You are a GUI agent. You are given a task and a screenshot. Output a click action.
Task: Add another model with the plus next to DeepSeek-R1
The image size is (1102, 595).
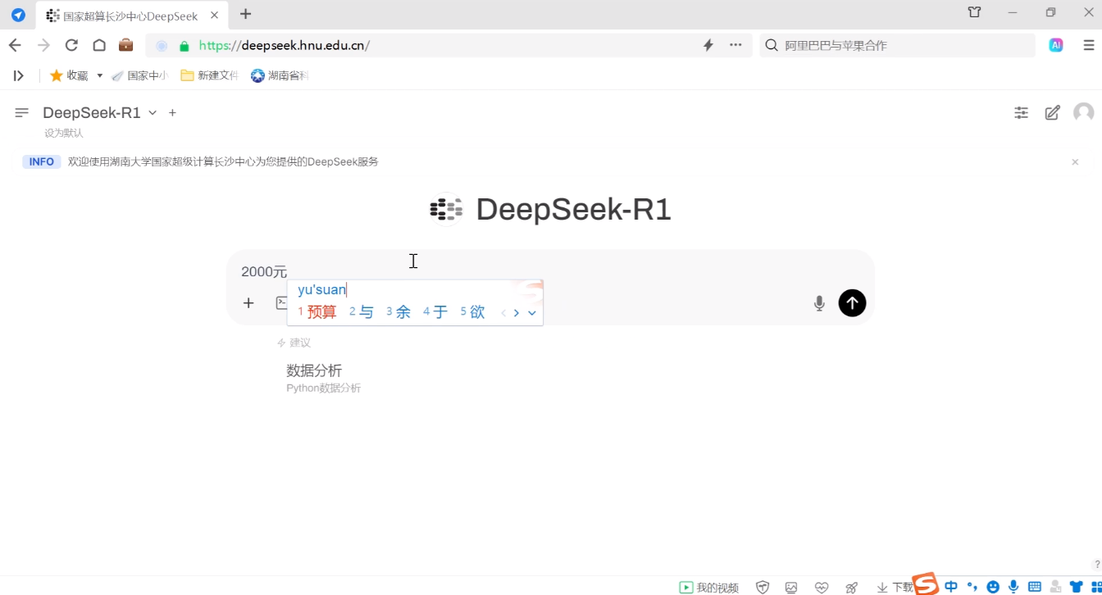(x=172, y=113)
